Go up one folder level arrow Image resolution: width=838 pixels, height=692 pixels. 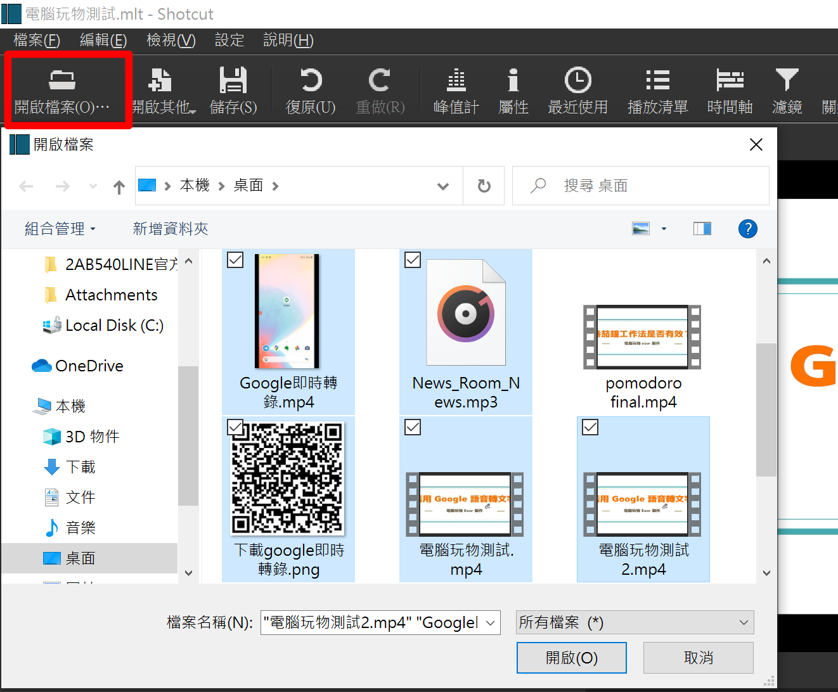pos(119,186)
